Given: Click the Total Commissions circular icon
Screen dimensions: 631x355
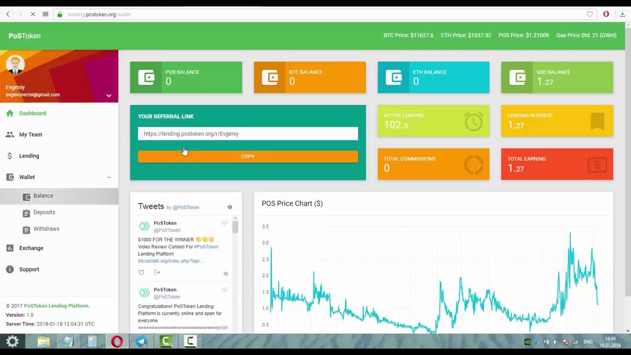Looking at the screenshot, I should (474, 165).
